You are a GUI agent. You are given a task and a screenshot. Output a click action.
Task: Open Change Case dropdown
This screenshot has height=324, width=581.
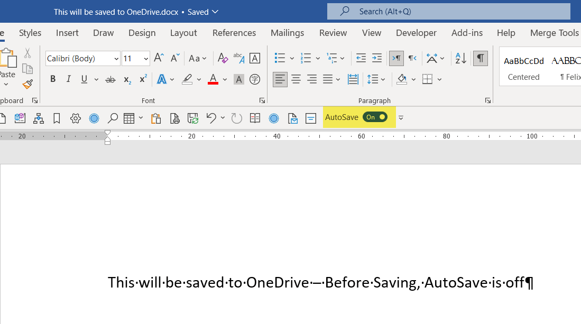pos(197,58)
